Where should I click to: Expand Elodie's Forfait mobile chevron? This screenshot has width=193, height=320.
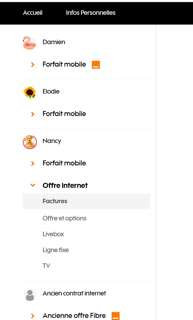point(33,114)
